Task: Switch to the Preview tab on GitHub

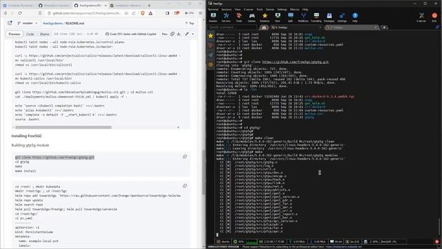Action: (15, 34)
